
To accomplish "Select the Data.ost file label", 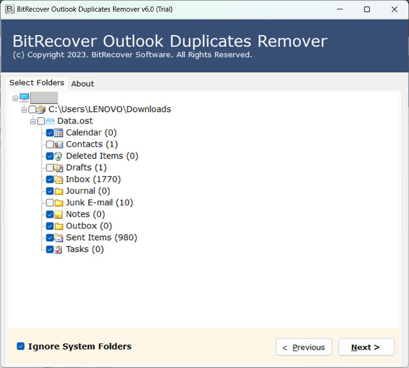I will click(75, 121).
